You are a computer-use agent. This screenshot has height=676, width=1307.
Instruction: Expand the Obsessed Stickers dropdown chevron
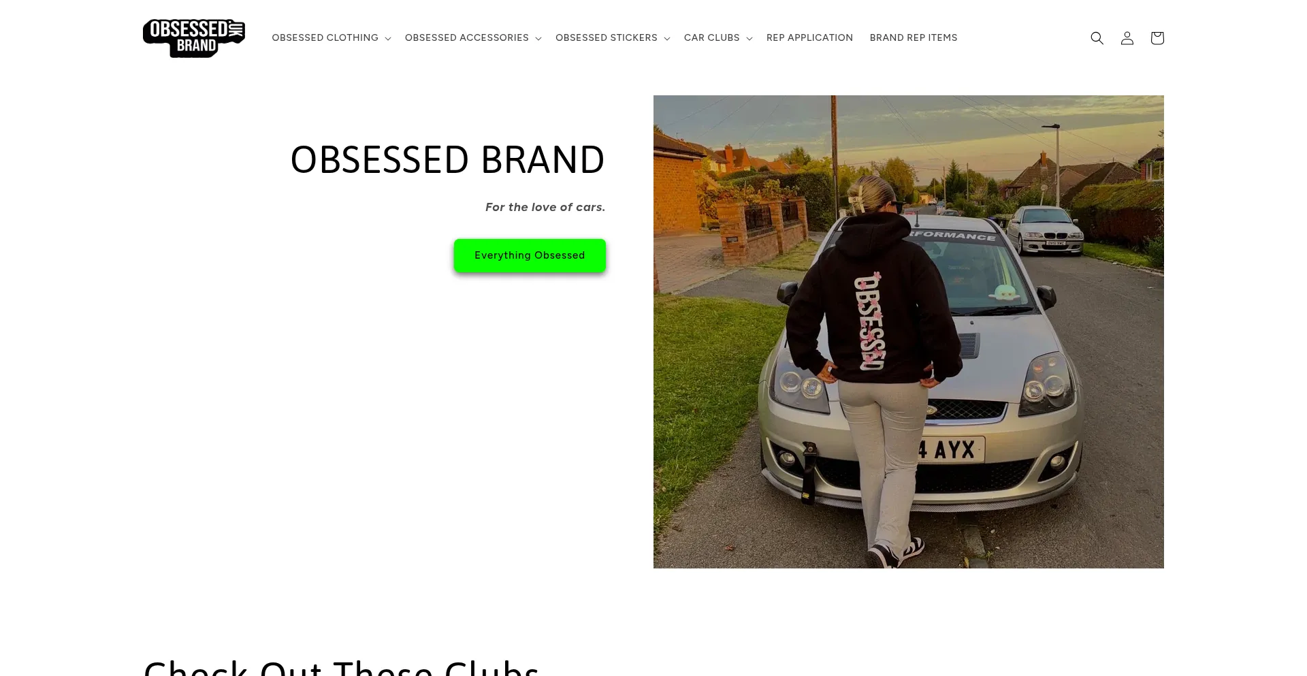[x=667, y=39]
